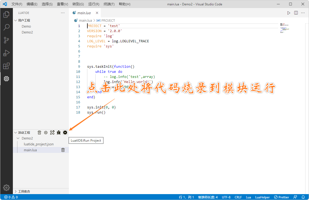Change indentation via 制表符长度: 4
Screen dimensions: 309x200
click(x=208, y=197)
